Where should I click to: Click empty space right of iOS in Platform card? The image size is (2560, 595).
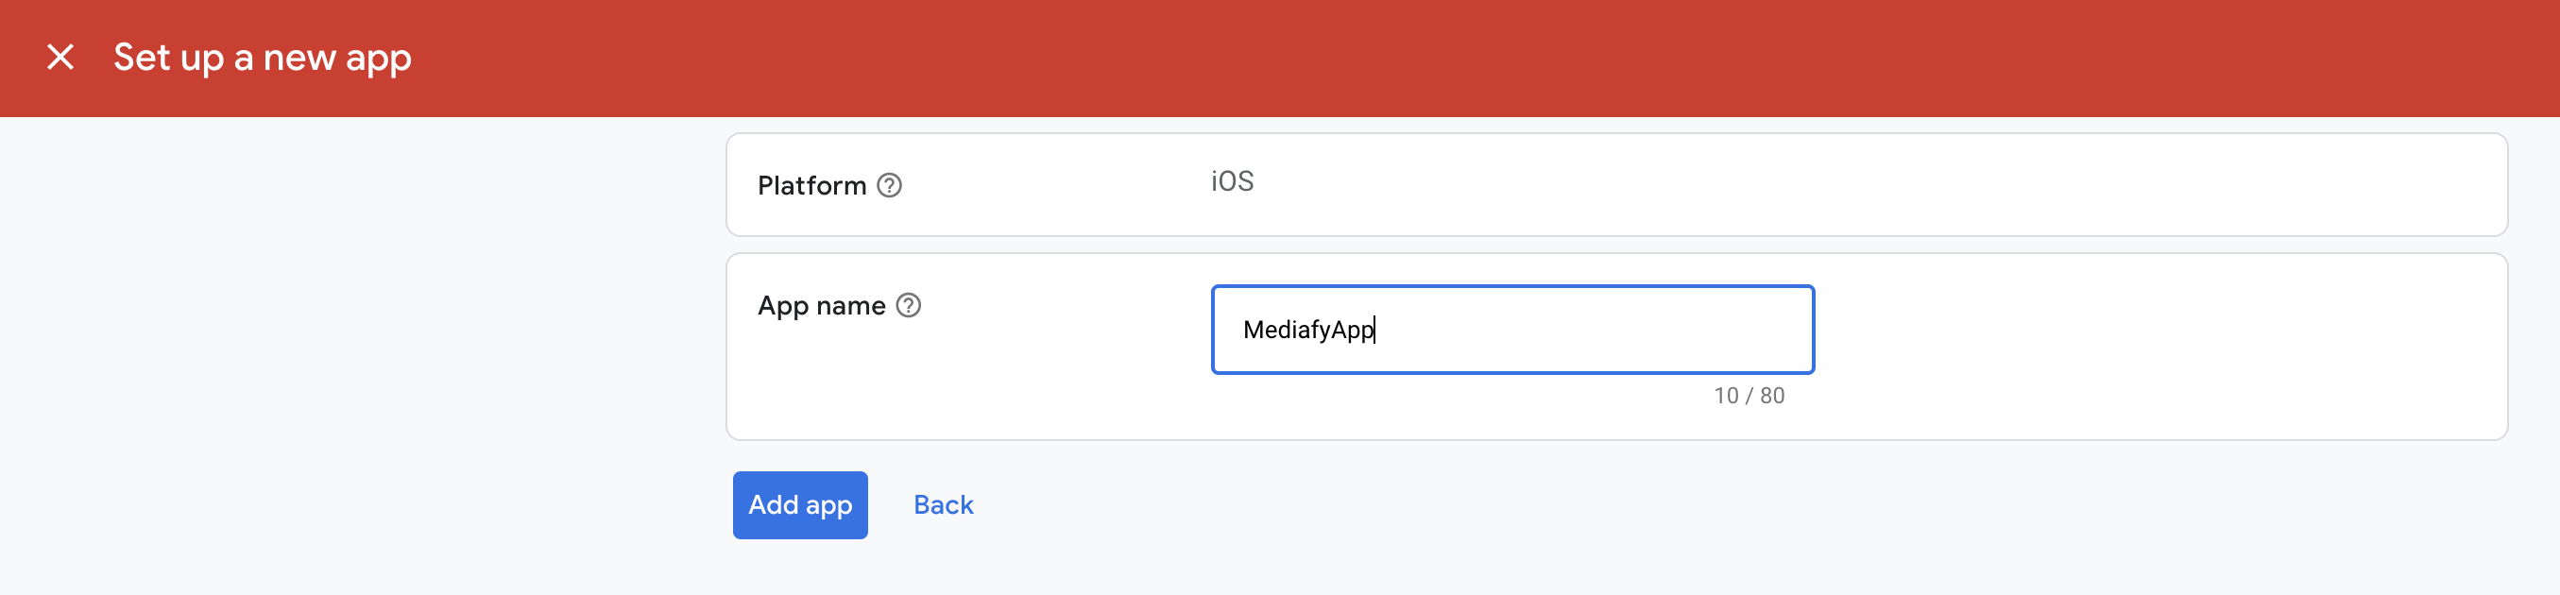tap(1789, 186)
